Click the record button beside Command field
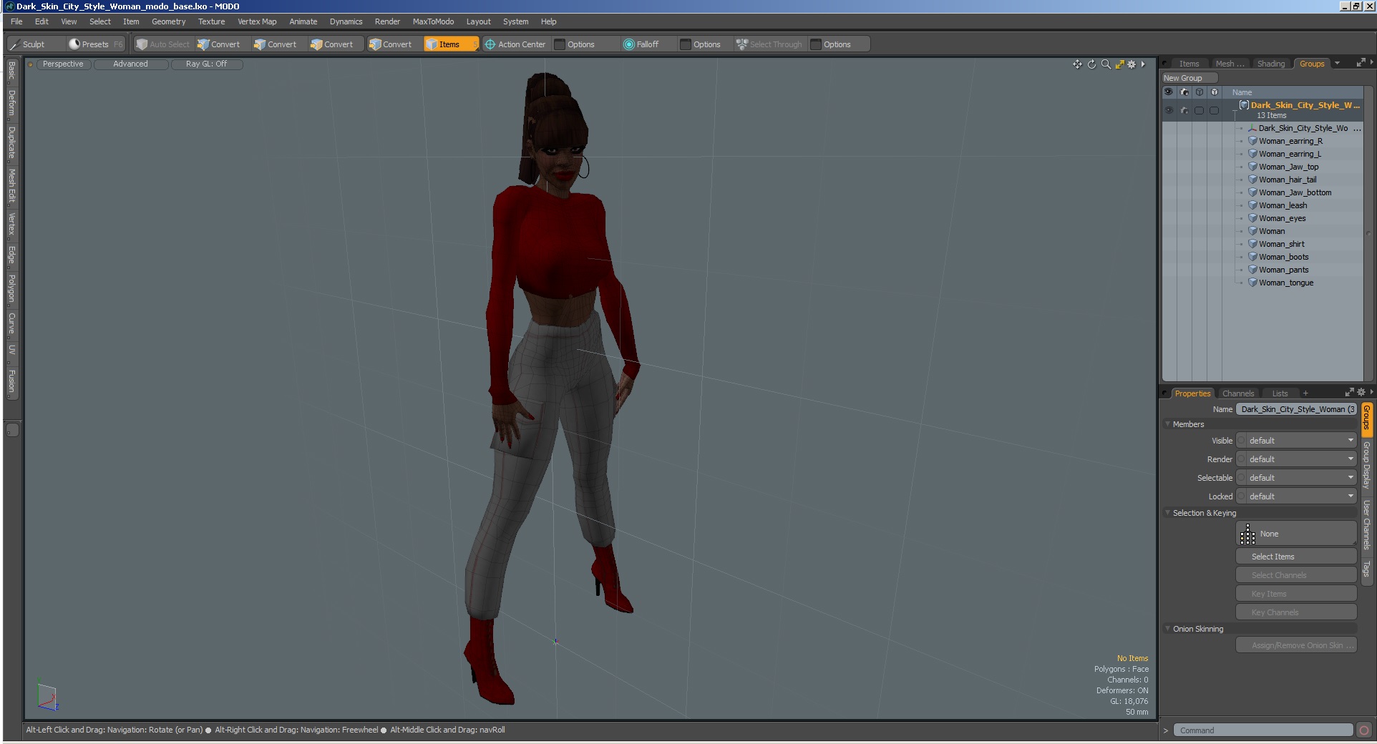 coord(1364,730)
